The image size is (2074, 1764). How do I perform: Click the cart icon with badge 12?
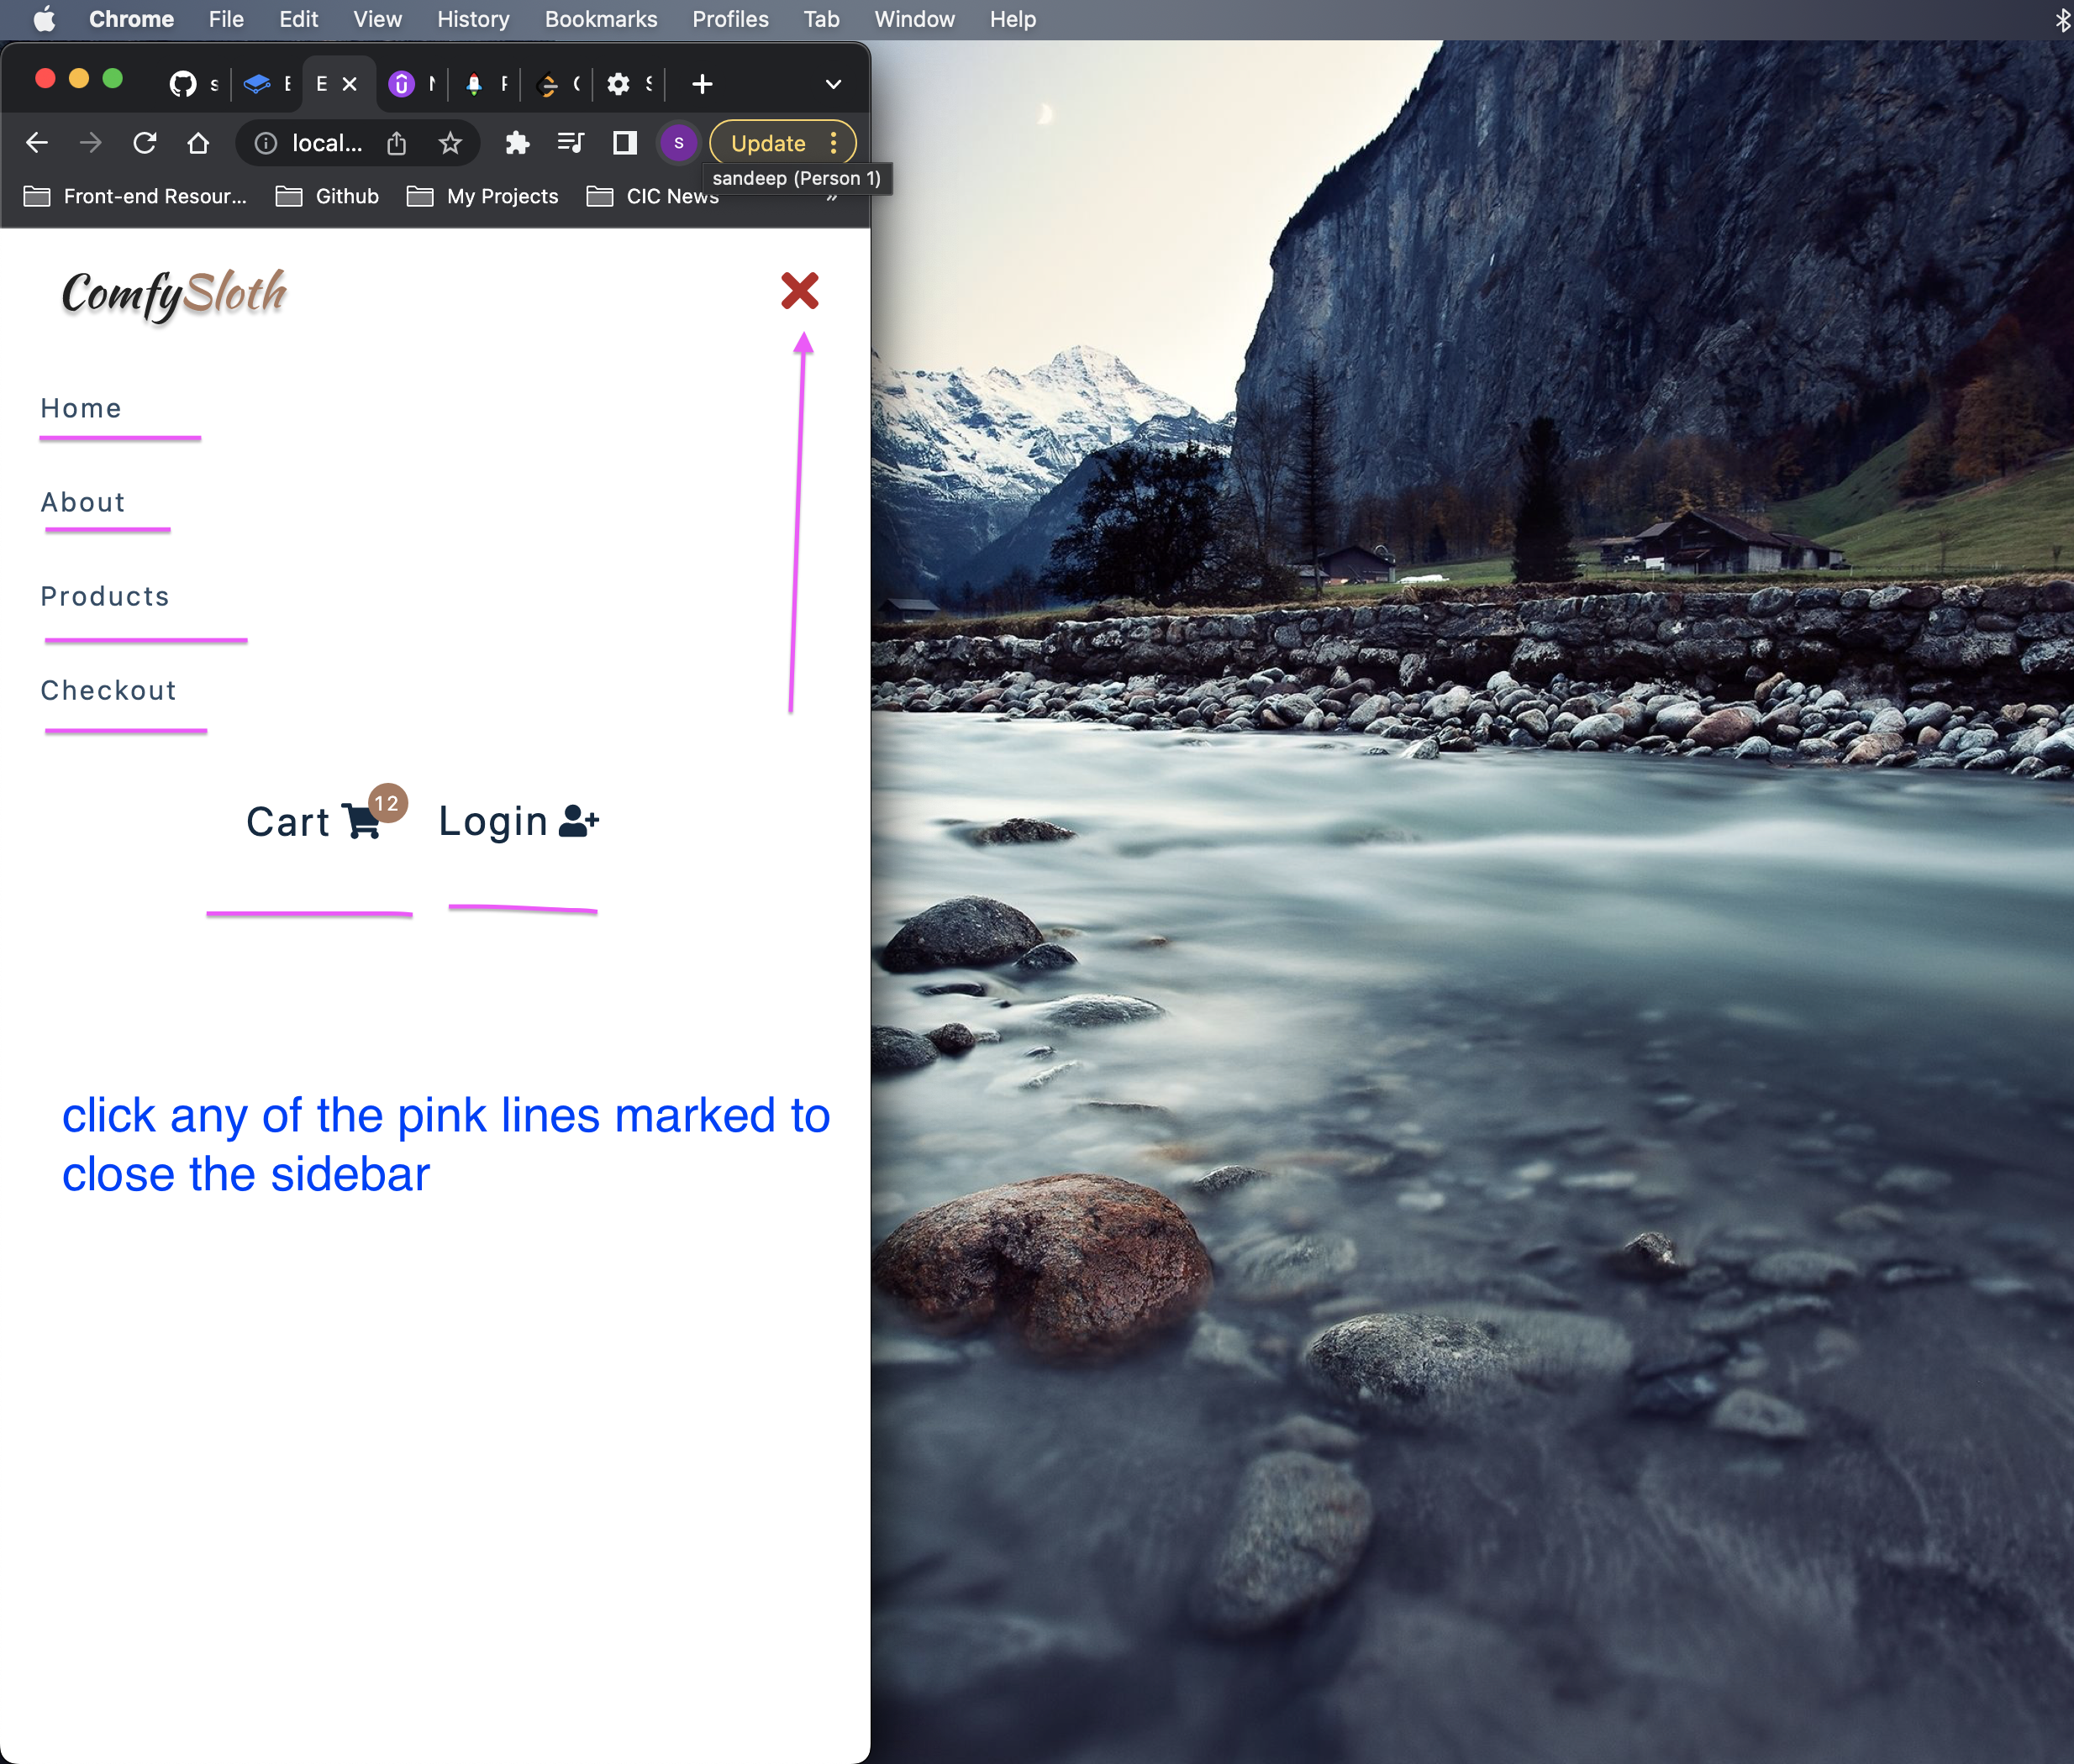click(x=361, y=820)
